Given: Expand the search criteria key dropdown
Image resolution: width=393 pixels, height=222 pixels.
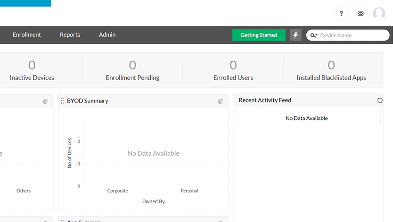Looking at the screenshot, I should click(x=314, y=35).
